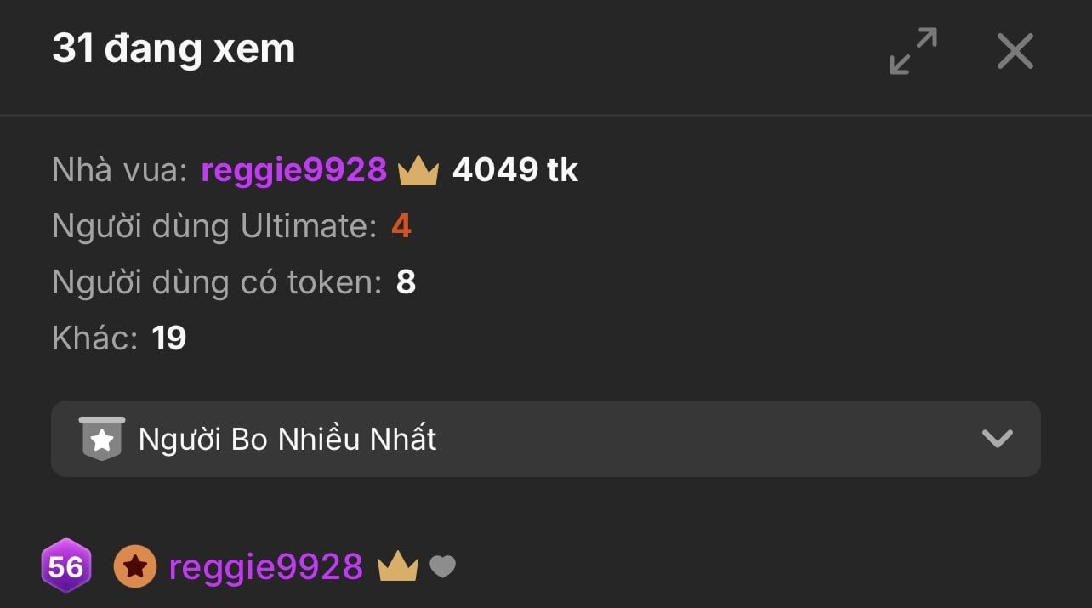Click the Khác viewers count 19
1092x608 pixels.
[168, 338]
